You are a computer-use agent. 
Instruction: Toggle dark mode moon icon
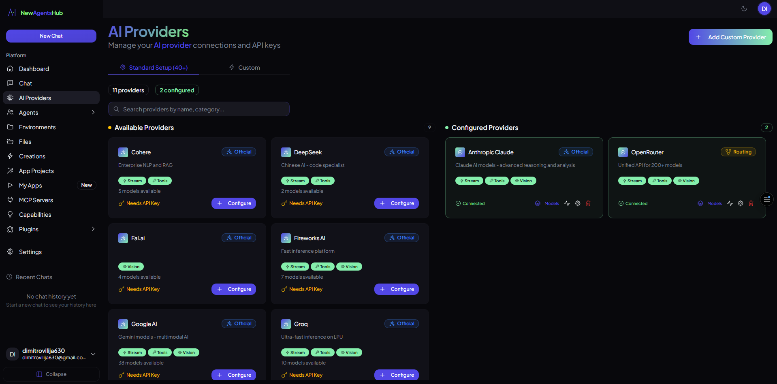(744, 9)
